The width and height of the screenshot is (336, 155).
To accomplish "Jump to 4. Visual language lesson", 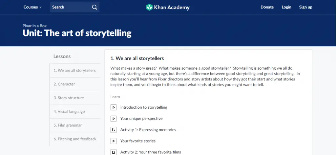I will [x=75, y=111].
